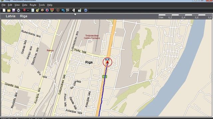Click the green export data icon
213x119 pixels.
80,10
